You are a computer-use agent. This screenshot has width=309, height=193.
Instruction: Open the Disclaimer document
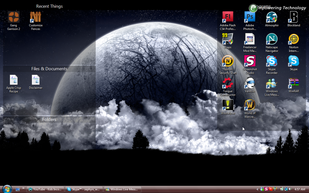click(36, 82)
